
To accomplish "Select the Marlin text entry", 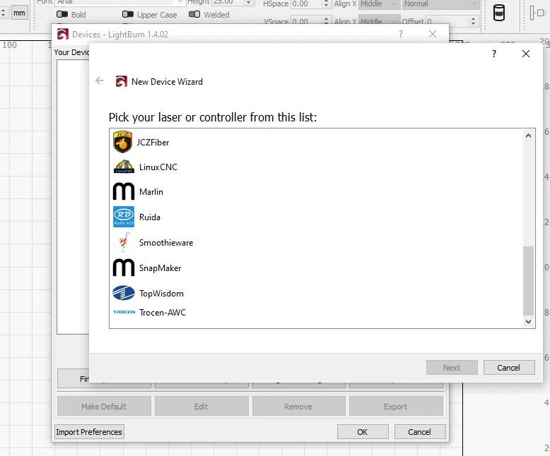I will 151,192.
